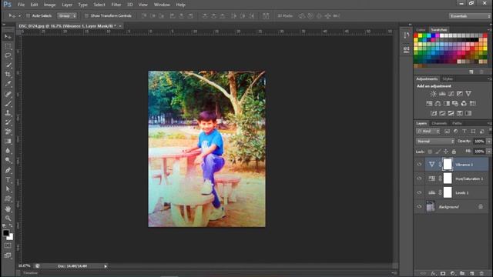The width and height of the screenshot is (493, 277).
Task: Select the Dodge tool
Action: click(x=8, y=160)
